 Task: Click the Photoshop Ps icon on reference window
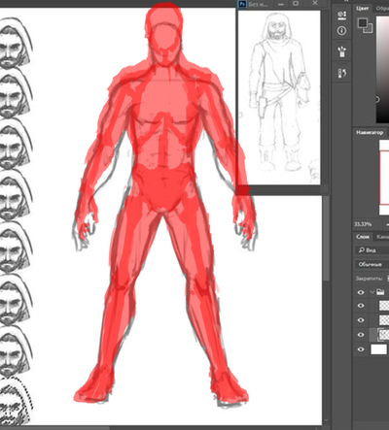point(242,4)
